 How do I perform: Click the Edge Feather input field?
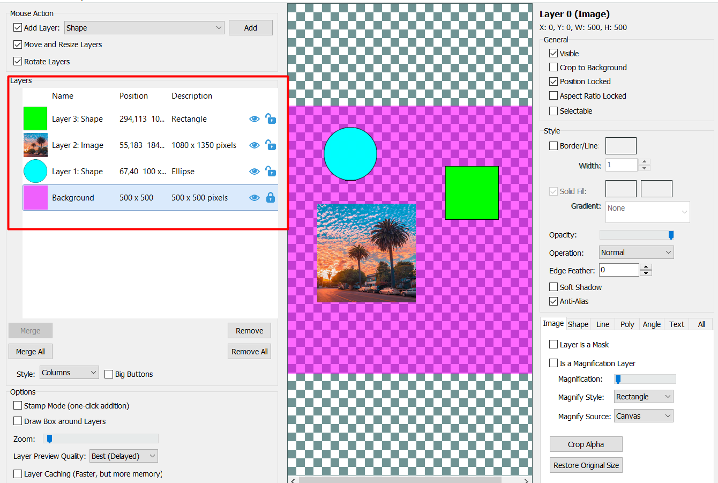pos(619,270)
